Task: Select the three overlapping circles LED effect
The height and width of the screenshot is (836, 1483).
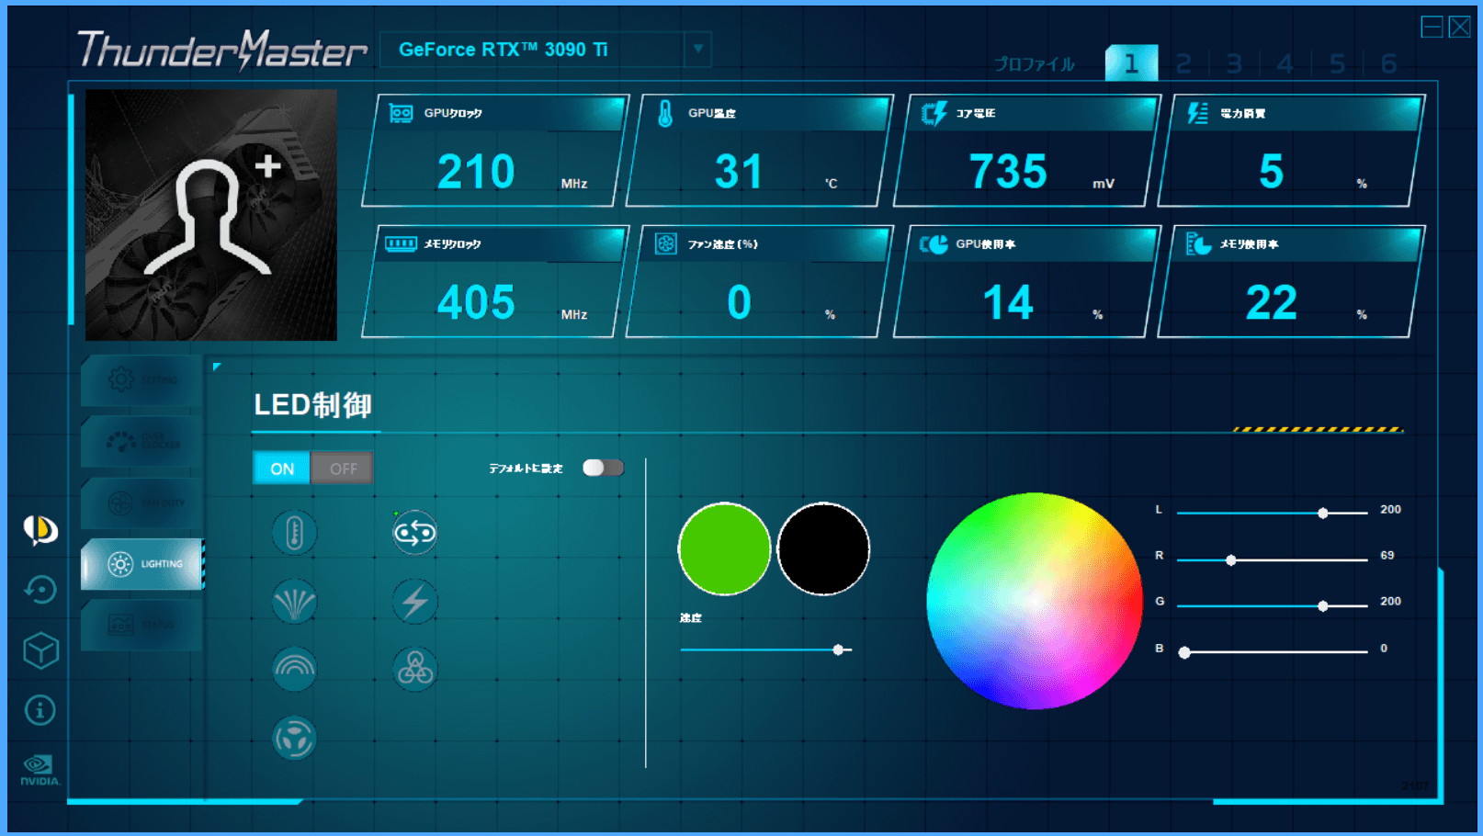Action: coord(414,670)
